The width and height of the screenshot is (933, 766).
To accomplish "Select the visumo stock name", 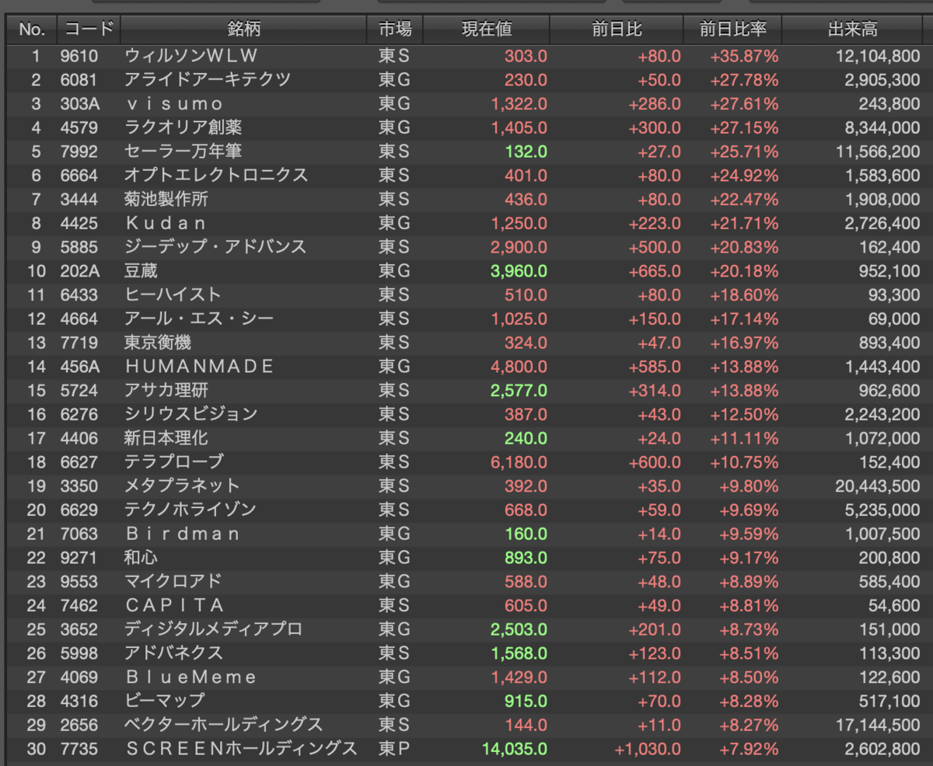I will coord(173,104).
